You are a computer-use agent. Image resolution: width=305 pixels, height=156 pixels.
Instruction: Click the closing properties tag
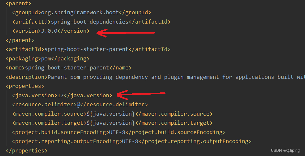[27, 151]
